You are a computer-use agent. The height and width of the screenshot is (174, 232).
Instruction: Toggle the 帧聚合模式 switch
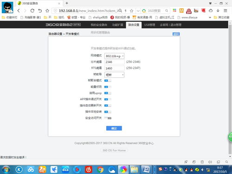click(108, 81)
